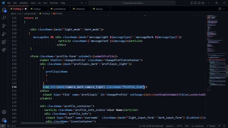The height and width of the screenshot is (128, 228).
Task: Switch to the controllers.js tab
Action: coord(59,9)
